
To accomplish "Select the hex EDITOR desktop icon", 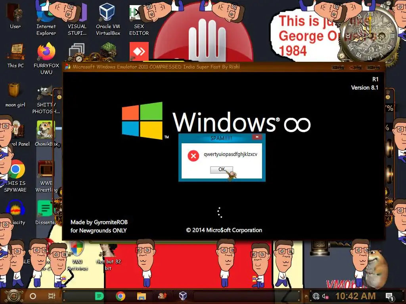I will pos(139,19).
